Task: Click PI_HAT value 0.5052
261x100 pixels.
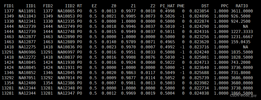Action: click(x=167, y=78)
